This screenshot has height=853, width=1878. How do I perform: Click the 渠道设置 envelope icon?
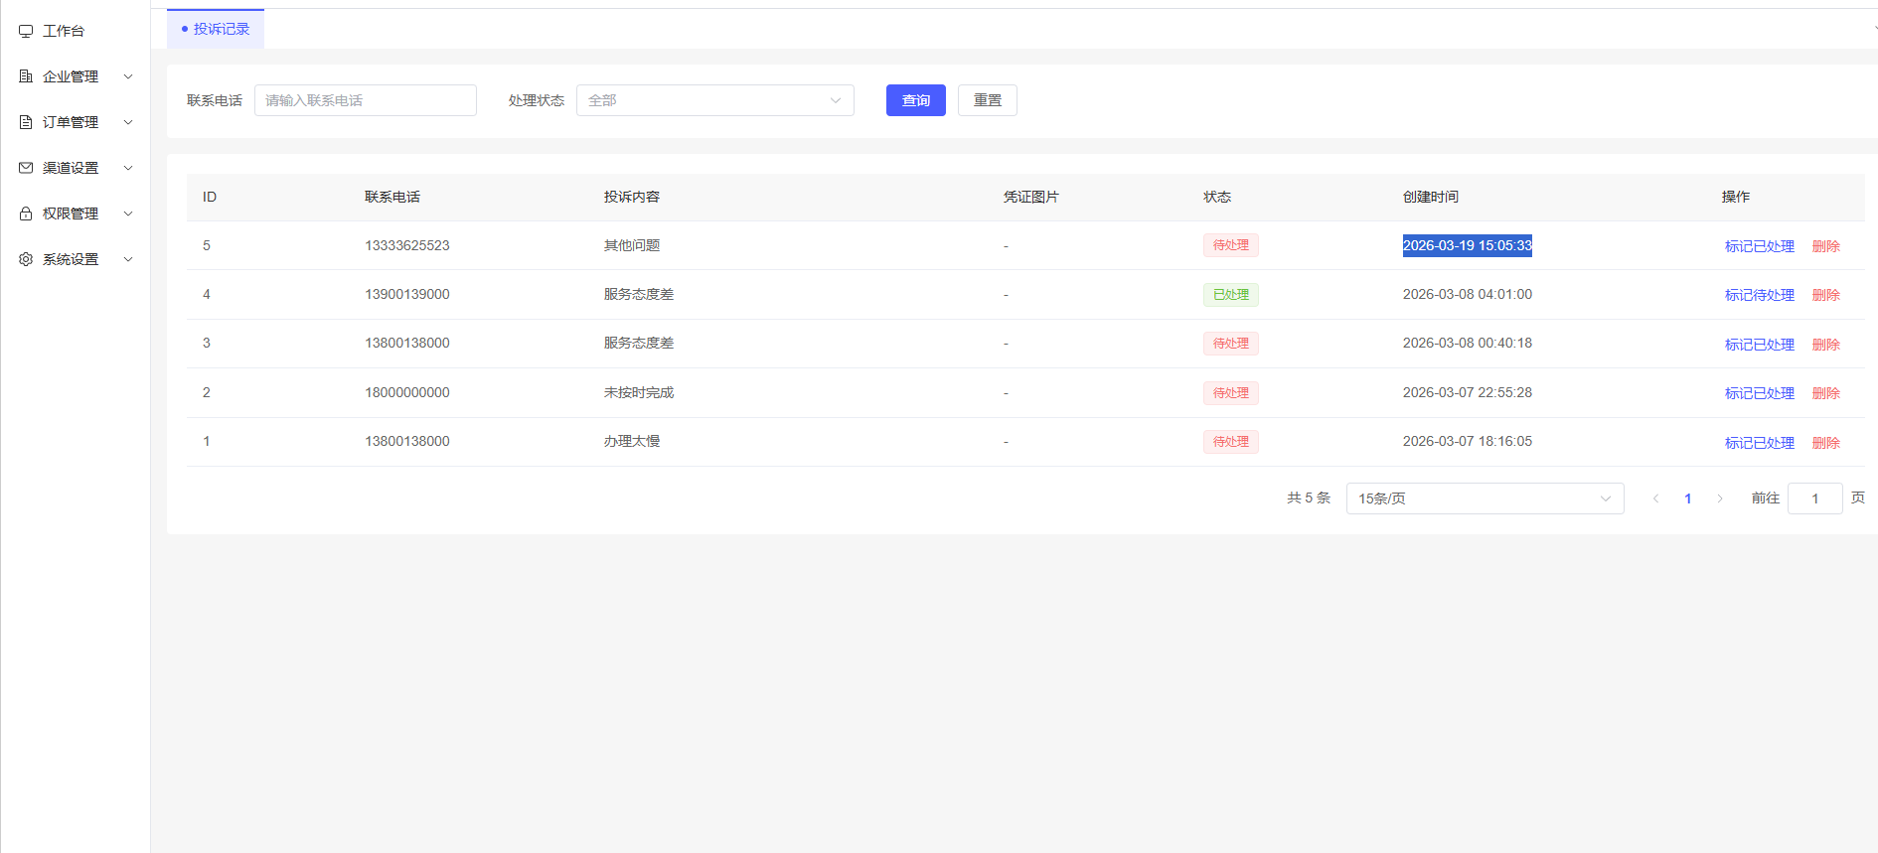pyautogui.click(x=26, y=168)
